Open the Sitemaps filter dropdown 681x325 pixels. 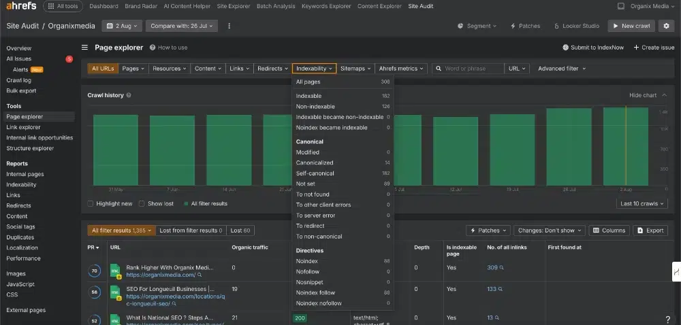click(355, 69)
